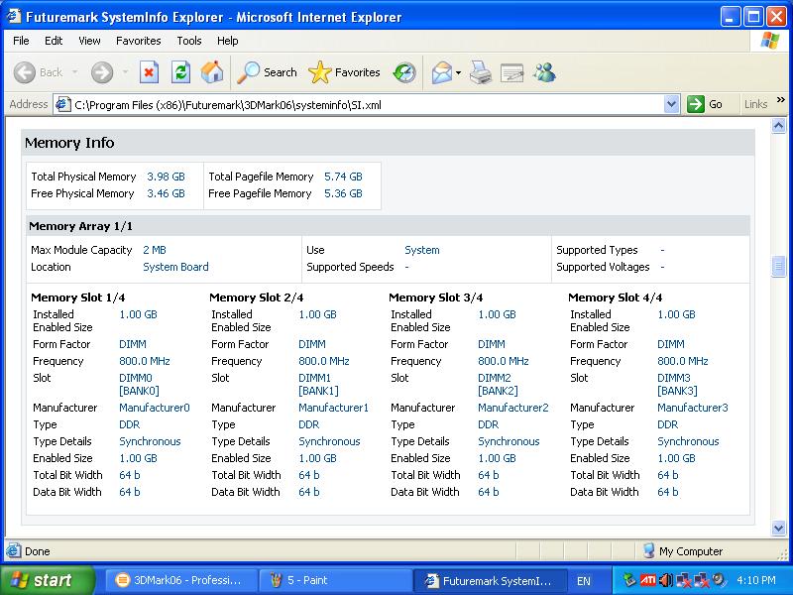Open the Messenger icon

coord(544,72)
